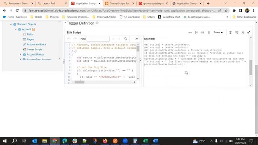Screen dimensions: 258x145
Task: Open the browser extensions puzzle icon
Action: [x=234, y=10]
